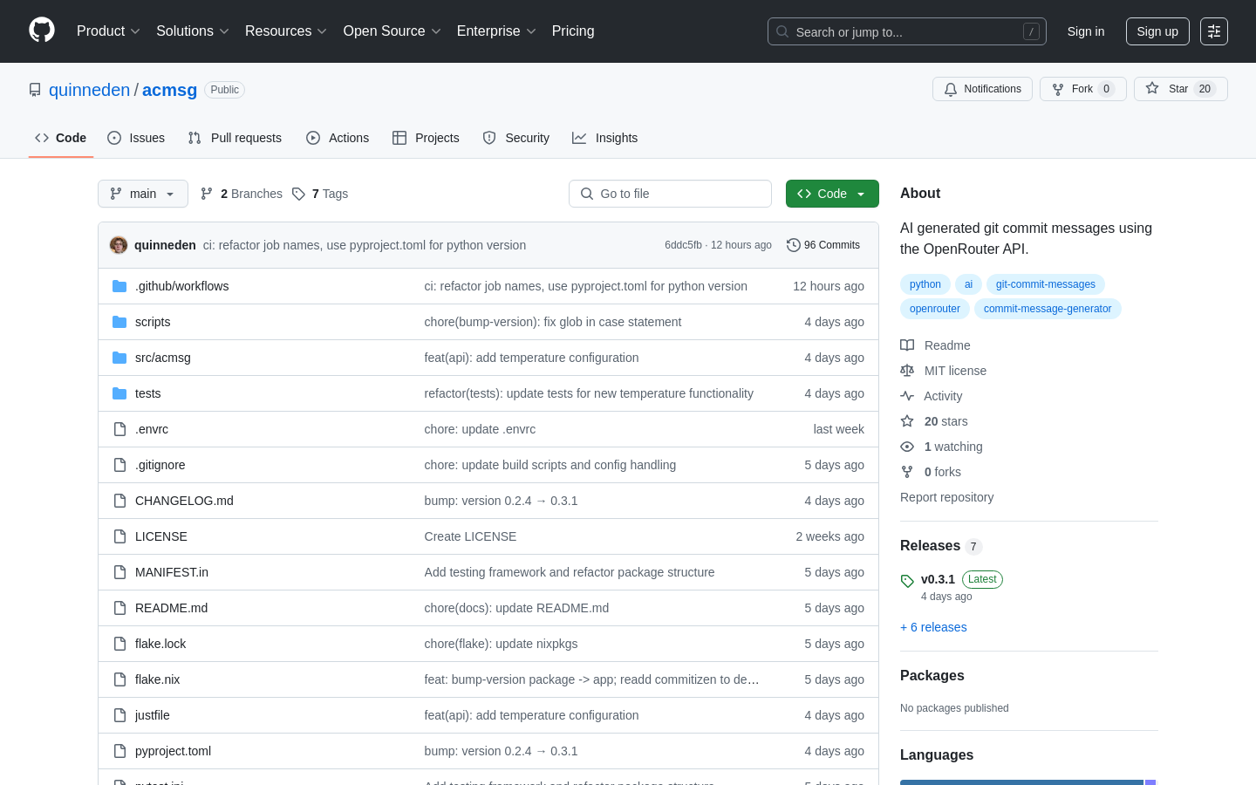Image resolution: width=1256 pixels, height=785 pixels.
Task: Click the forks icon in About section
Action: tap(907, 472)
